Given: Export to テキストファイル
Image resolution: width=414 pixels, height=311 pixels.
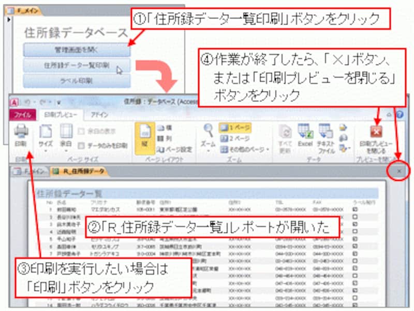Looking at the screenshot, I should click(x=326, y=138).
